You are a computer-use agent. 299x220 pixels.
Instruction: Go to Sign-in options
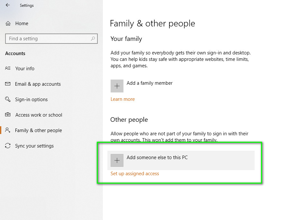click(x=31, y=100)
